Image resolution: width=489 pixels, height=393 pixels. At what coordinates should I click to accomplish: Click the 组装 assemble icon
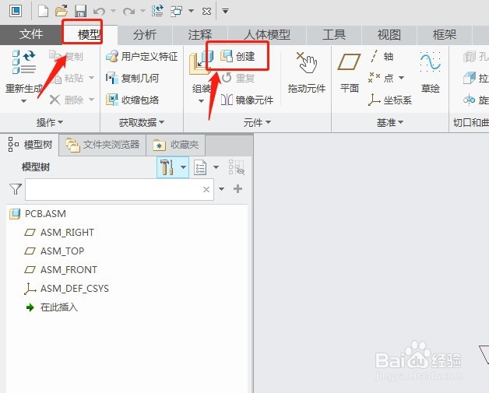[201, 63]
